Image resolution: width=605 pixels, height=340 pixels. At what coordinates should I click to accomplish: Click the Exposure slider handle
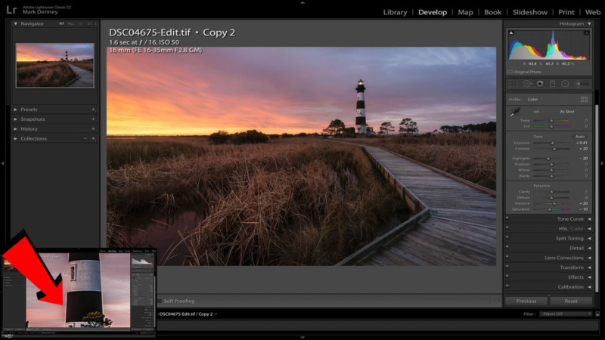point(553,142)
